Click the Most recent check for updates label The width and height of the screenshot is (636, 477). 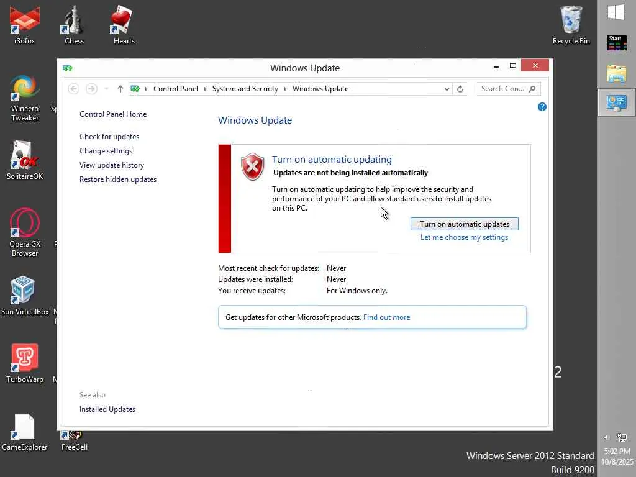tap(268, 268)
